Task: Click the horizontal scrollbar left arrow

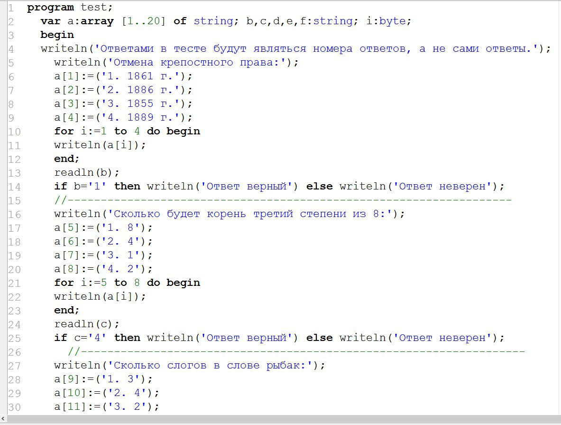Action: (3, 418)
